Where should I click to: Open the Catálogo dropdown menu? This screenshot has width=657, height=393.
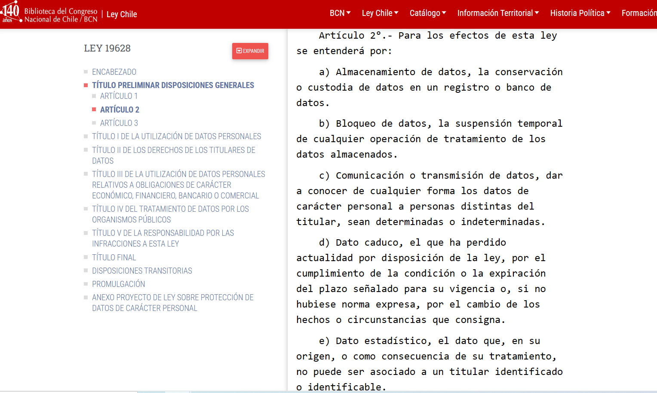(428, 13)
